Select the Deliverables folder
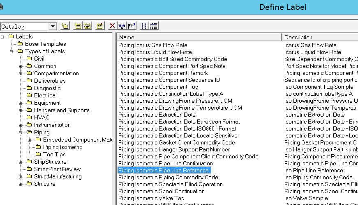 coord(50,81)
